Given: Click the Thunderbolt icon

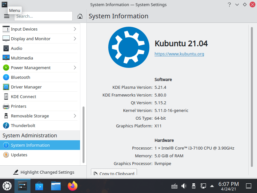Looking at the screenshot, I should [x=6, y=125].
